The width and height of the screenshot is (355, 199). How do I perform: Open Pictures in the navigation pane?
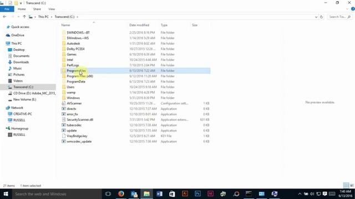[x=19, y=75]
